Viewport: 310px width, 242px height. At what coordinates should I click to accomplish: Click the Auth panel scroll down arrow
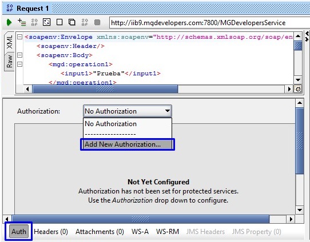(300, 210)
